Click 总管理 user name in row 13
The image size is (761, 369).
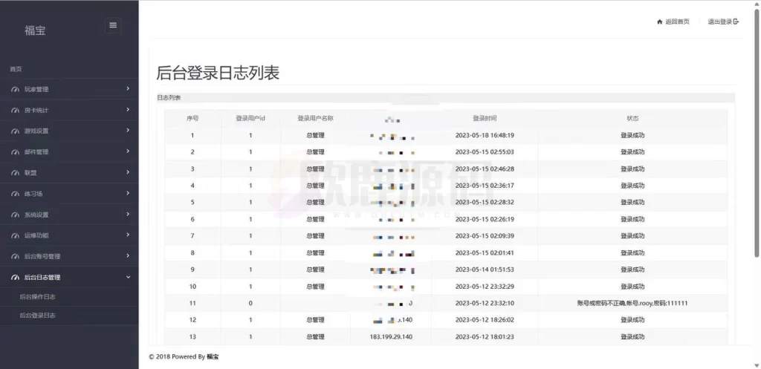[315, 336]
